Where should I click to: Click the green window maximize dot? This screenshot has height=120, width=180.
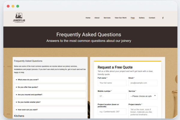18,6
